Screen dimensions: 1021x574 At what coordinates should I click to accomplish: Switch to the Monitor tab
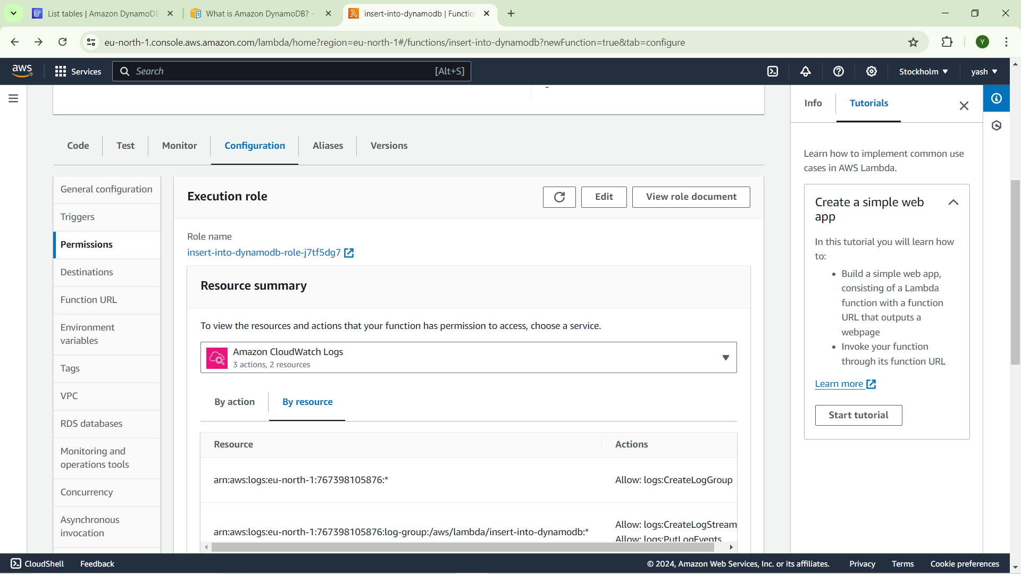[179, 146]
